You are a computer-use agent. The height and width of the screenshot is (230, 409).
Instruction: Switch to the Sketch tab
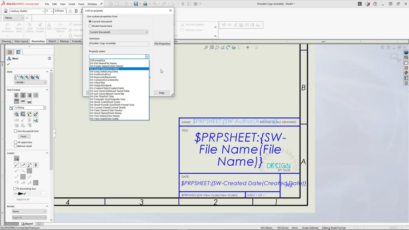52,41
